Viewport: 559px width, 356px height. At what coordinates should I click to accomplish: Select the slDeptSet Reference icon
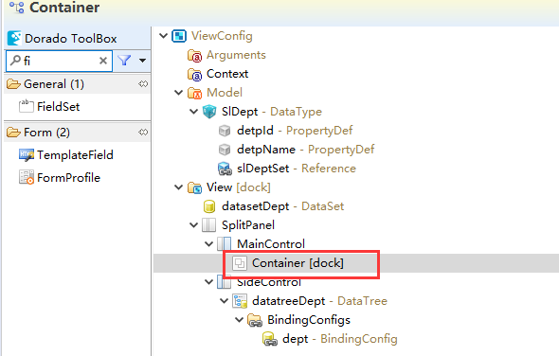(x=225, y=169)
